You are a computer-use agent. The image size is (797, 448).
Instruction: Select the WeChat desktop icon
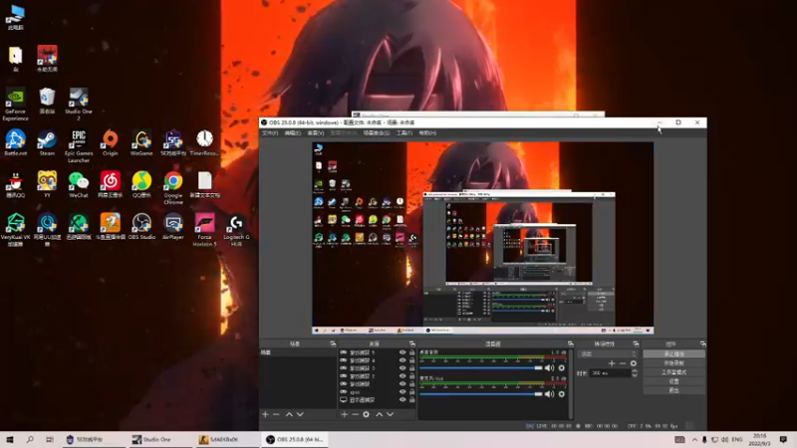click(79, 184)
